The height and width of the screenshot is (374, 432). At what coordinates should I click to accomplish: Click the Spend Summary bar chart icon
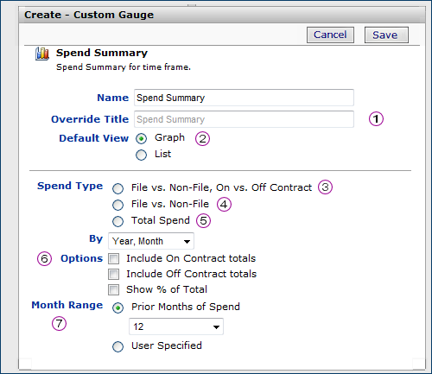click(x=42, y=54)
